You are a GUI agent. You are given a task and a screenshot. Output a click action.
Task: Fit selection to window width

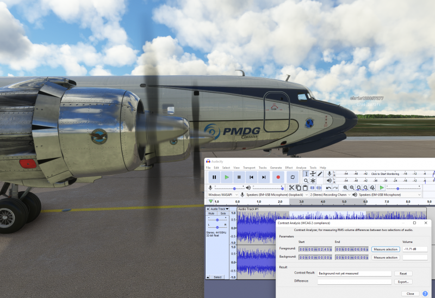click(x=359, y=188)
